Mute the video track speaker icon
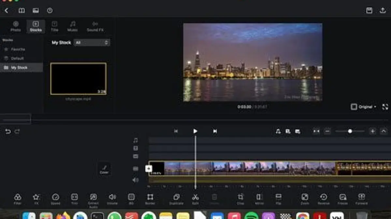The image size is (391, 219). click(x=136, y=180)
